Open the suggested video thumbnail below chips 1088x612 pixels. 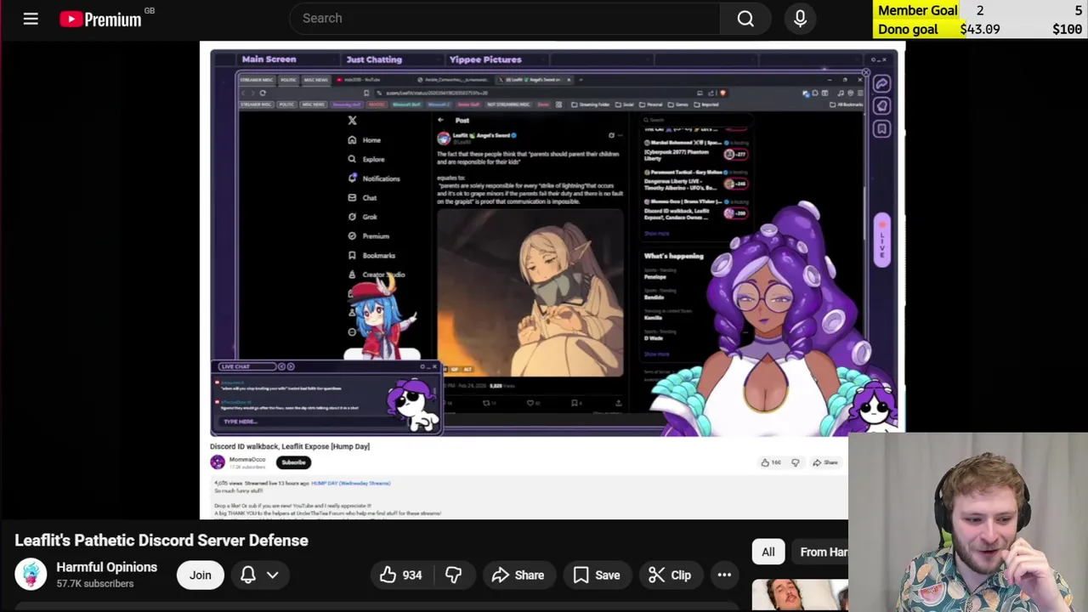tap(800, 595)
